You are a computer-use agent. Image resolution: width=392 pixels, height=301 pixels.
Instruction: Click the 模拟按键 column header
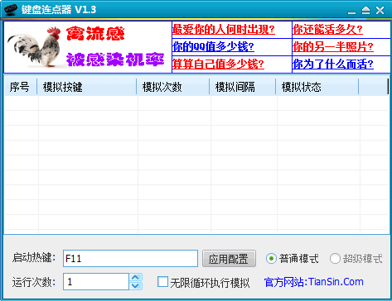(87, 87)
